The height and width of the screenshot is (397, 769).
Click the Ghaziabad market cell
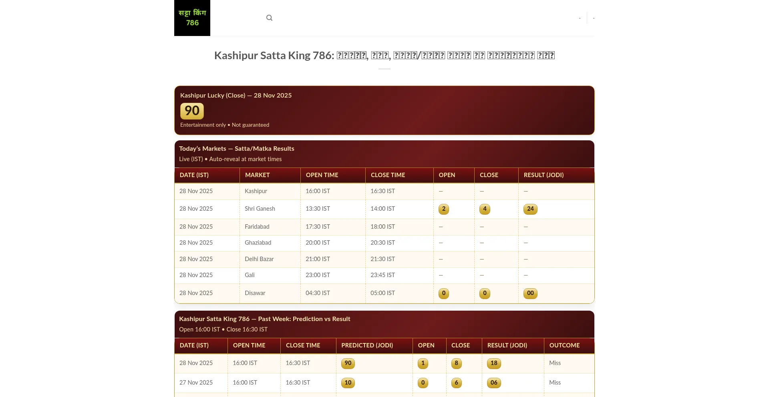[258, 243]
